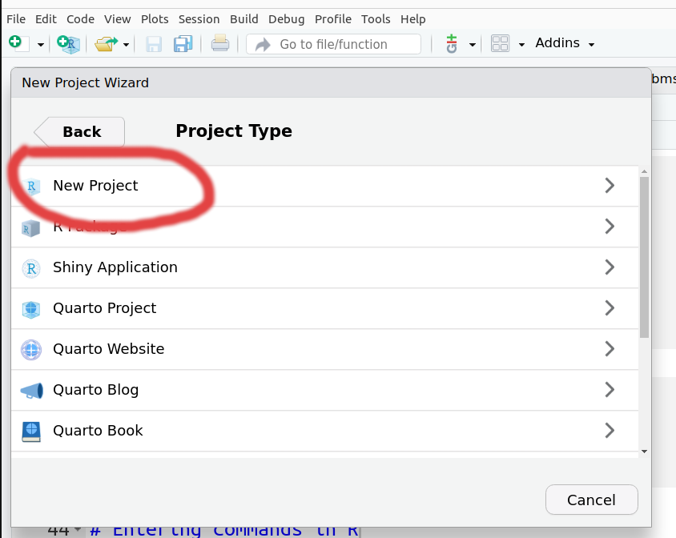Click the Create Project icon in toolbar
The image size is (676, 538).
coord(69,44)
